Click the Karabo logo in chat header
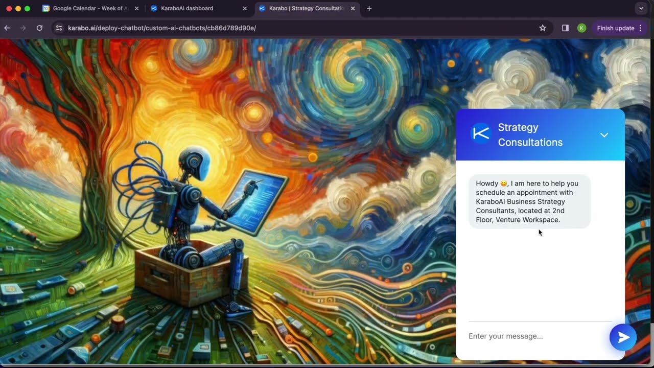 coord(481,134)
